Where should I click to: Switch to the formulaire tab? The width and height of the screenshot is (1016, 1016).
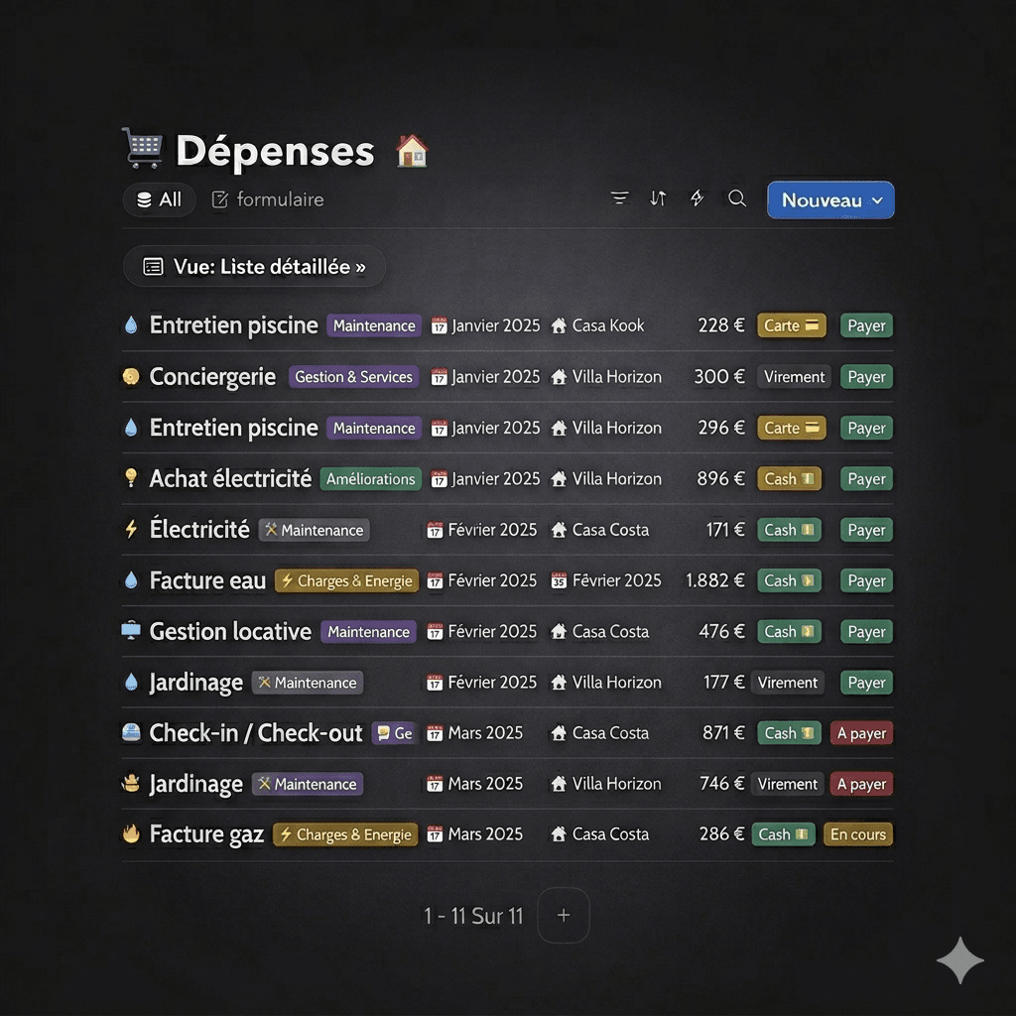[268, 199]
